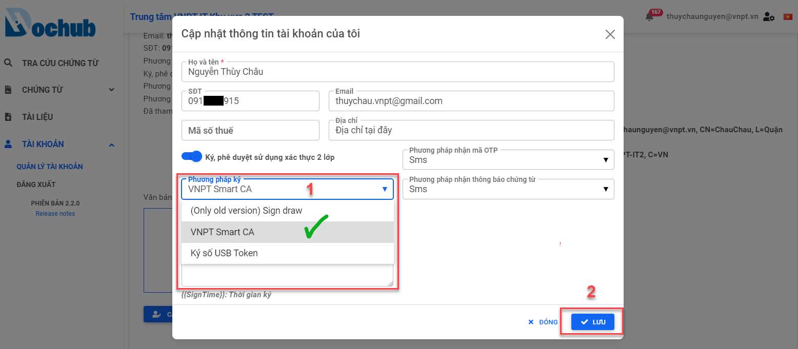Open the notification bell with 167 badge
The image size is (798, 349).
(650, 16)
